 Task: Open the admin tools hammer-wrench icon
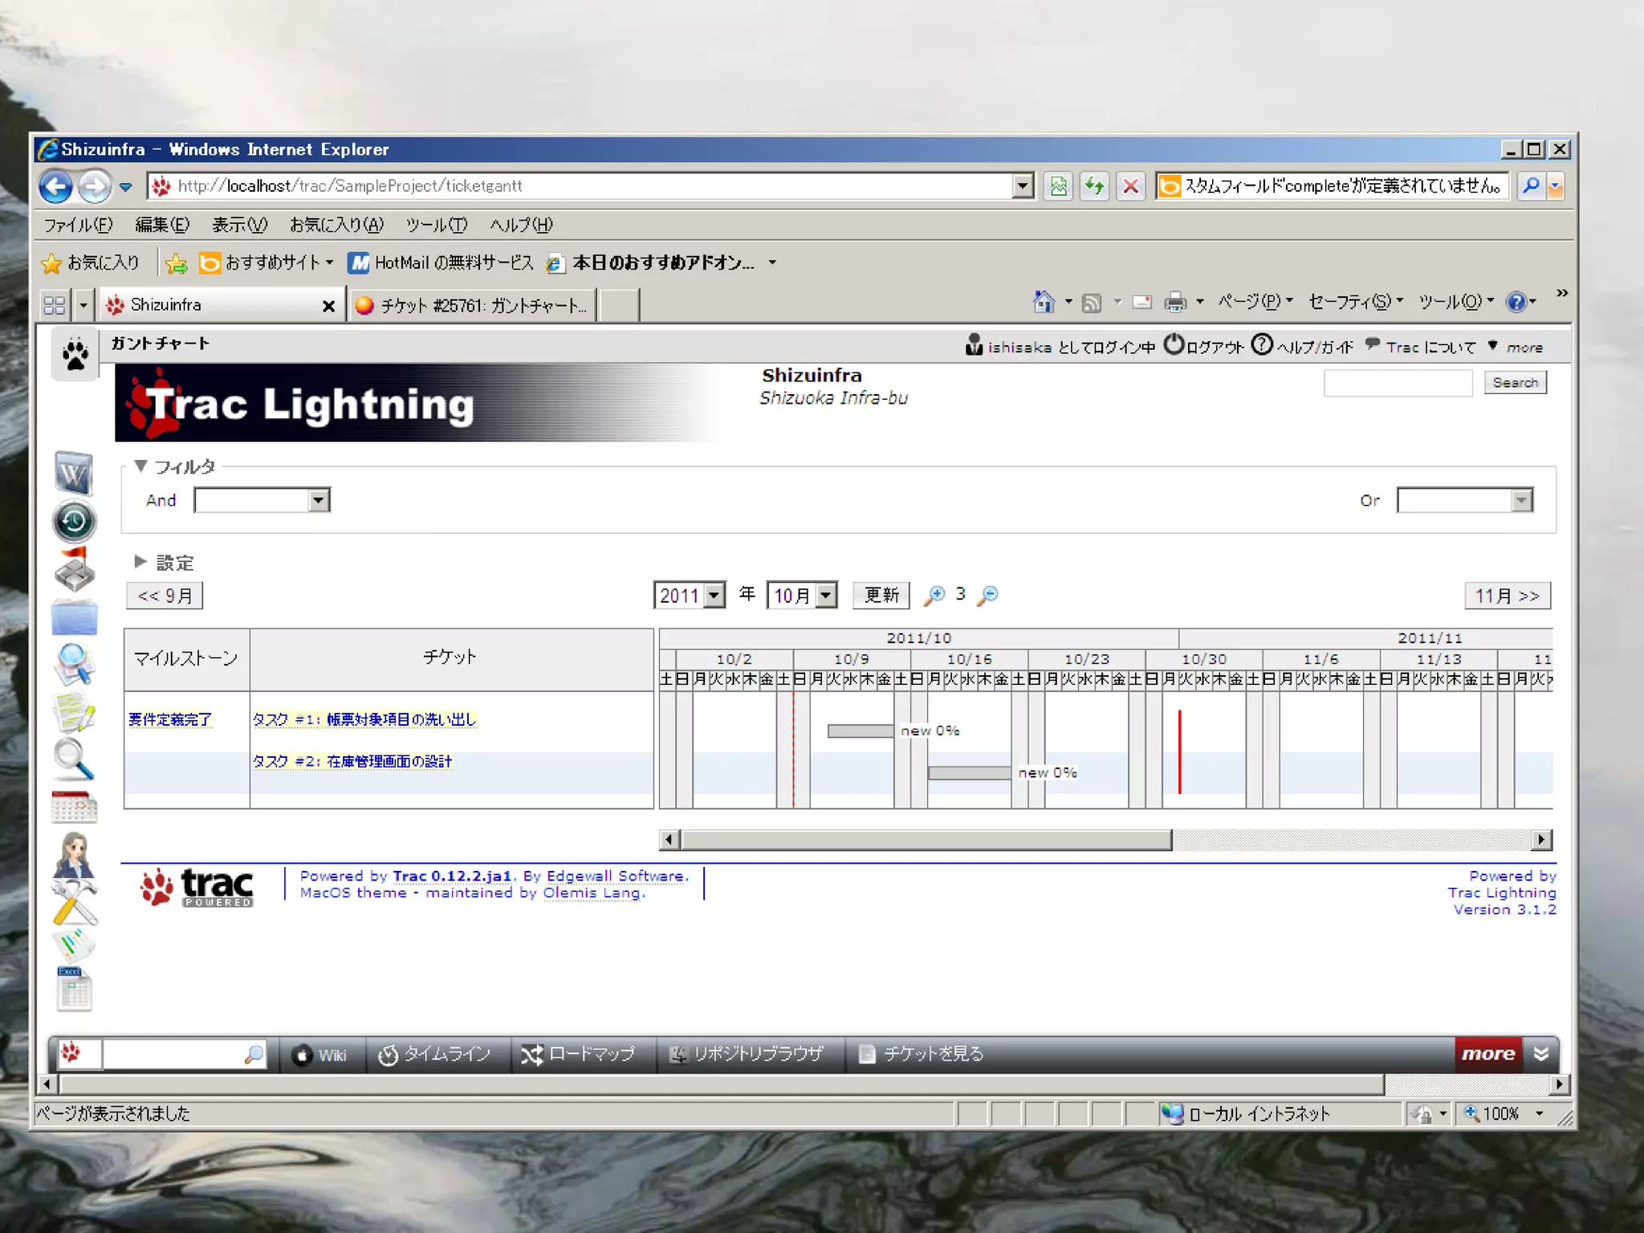tap(74, 901)
